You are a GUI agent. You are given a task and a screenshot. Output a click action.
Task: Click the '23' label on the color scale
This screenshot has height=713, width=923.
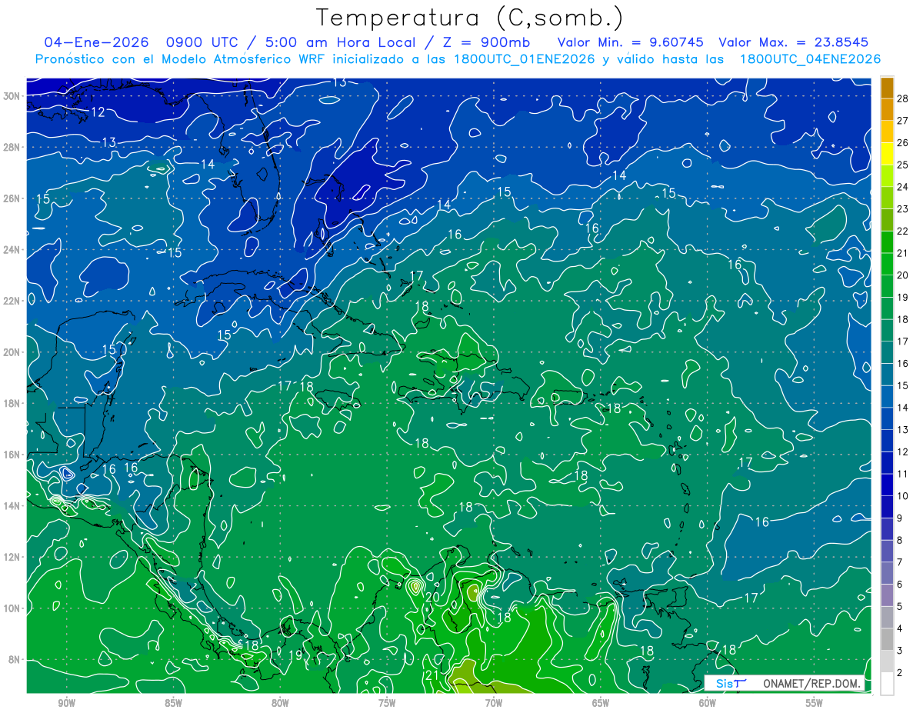point(903,209)
